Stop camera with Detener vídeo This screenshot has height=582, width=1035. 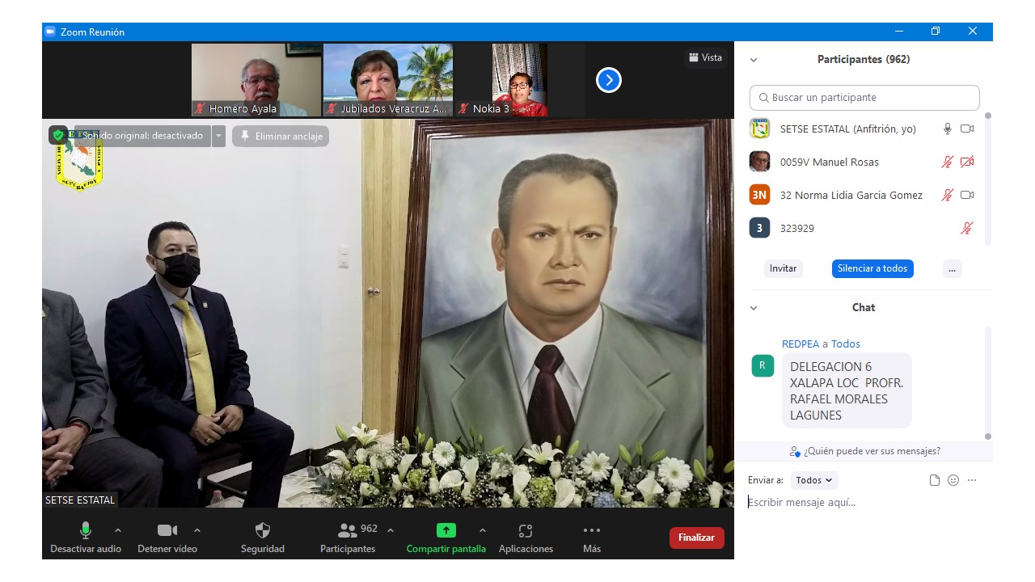[167, 531]
